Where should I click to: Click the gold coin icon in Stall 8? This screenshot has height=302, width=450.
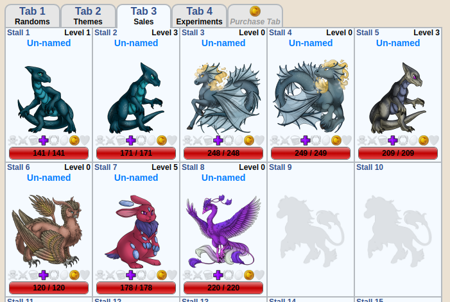click(x=249, y=275)
